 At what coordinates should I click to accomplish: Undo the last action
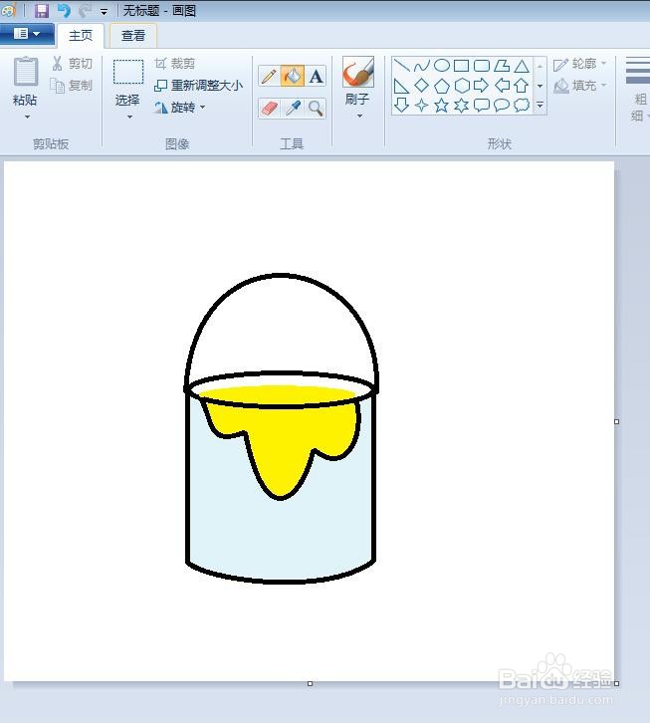tap(64, 10)
